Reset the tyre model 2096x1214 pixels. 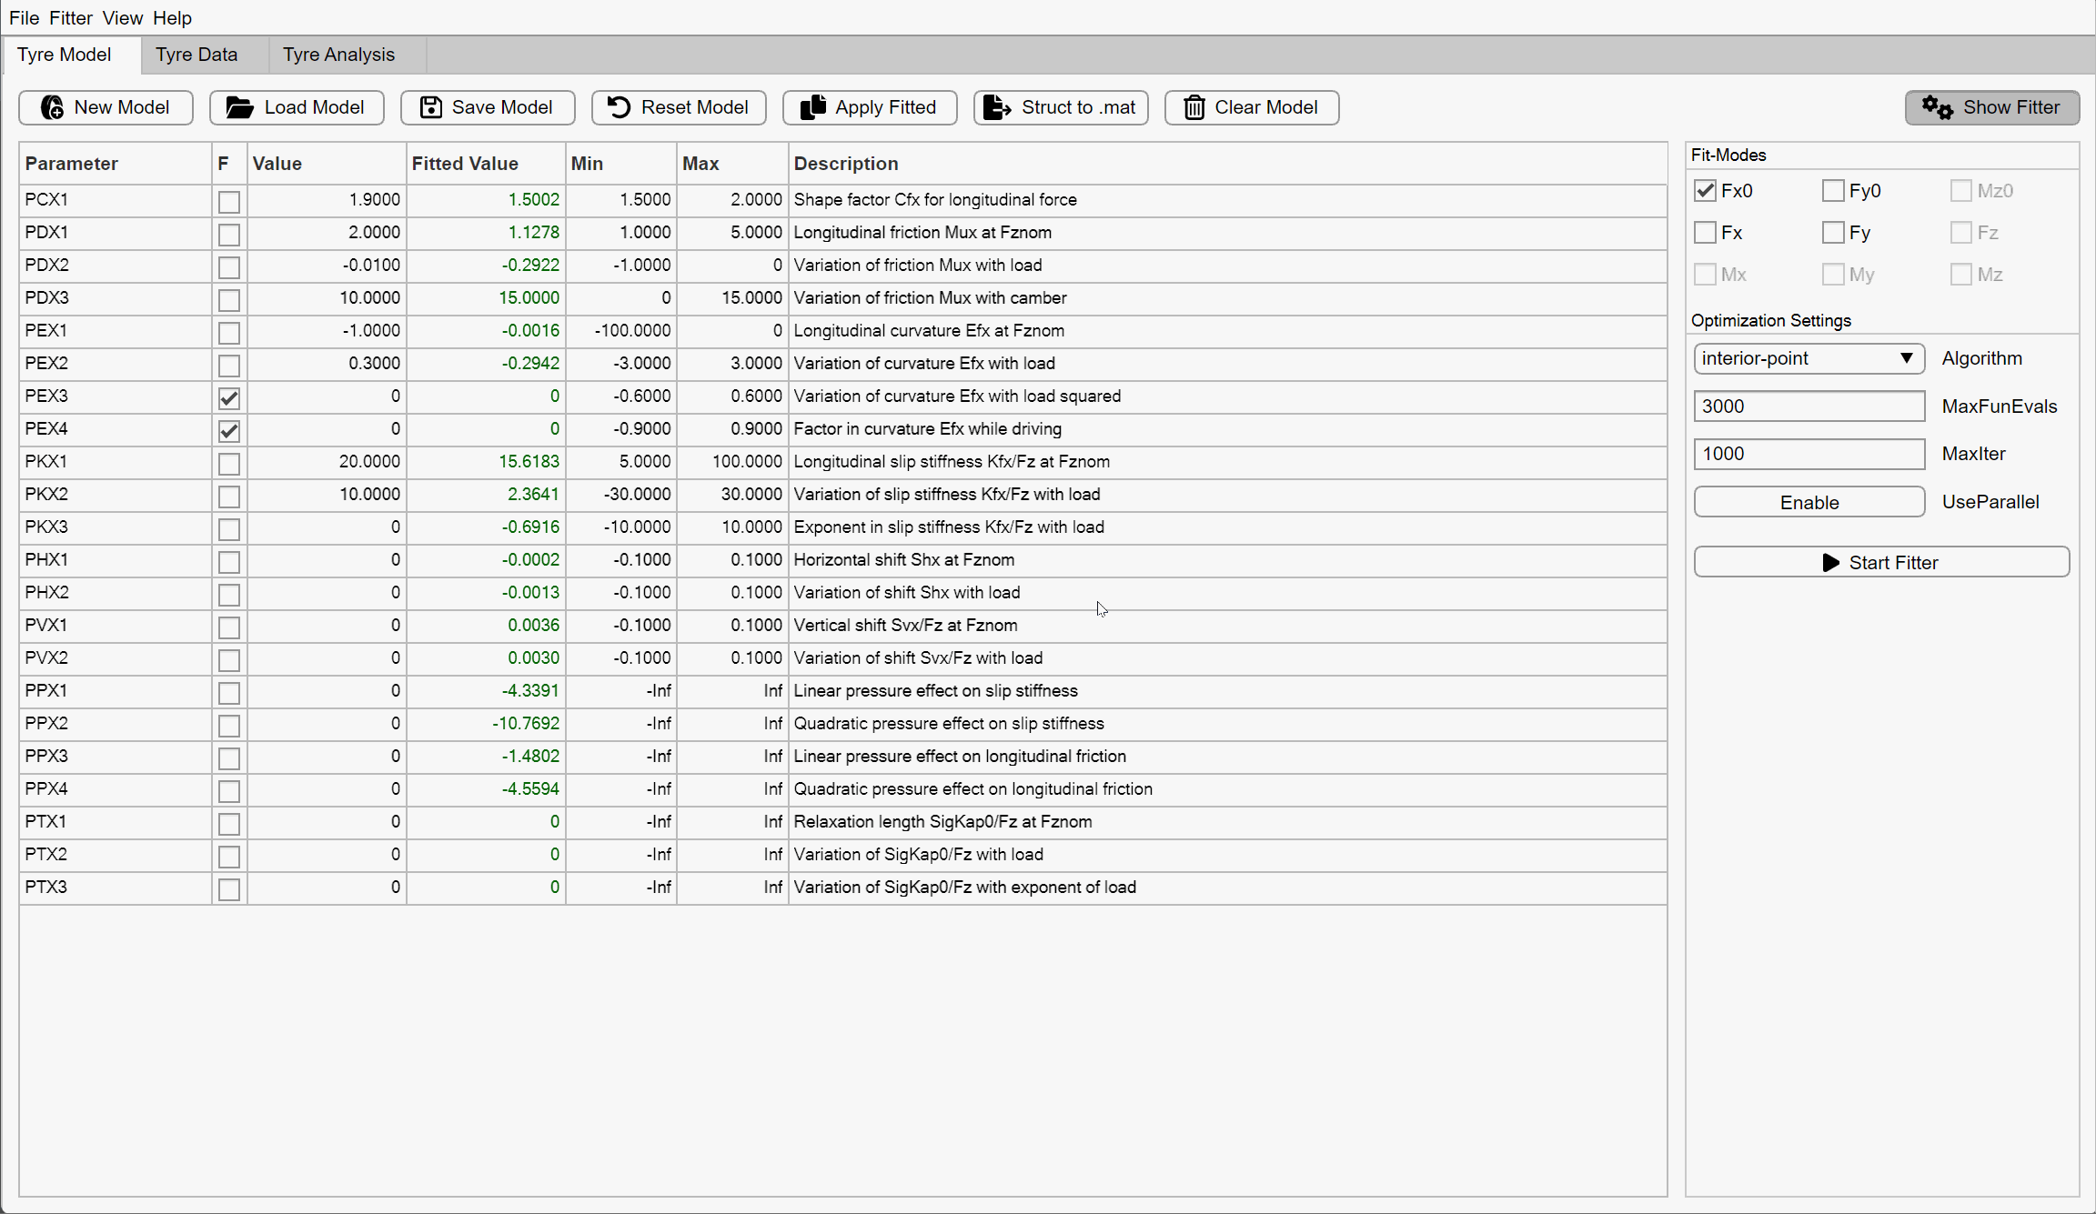[x=678, y=107]
